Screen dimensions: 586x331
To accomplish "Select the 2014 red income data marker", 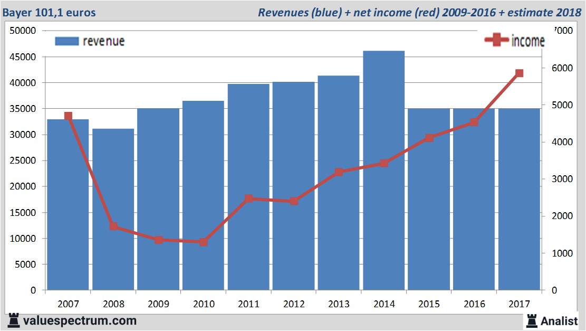I will click(384, 163).
